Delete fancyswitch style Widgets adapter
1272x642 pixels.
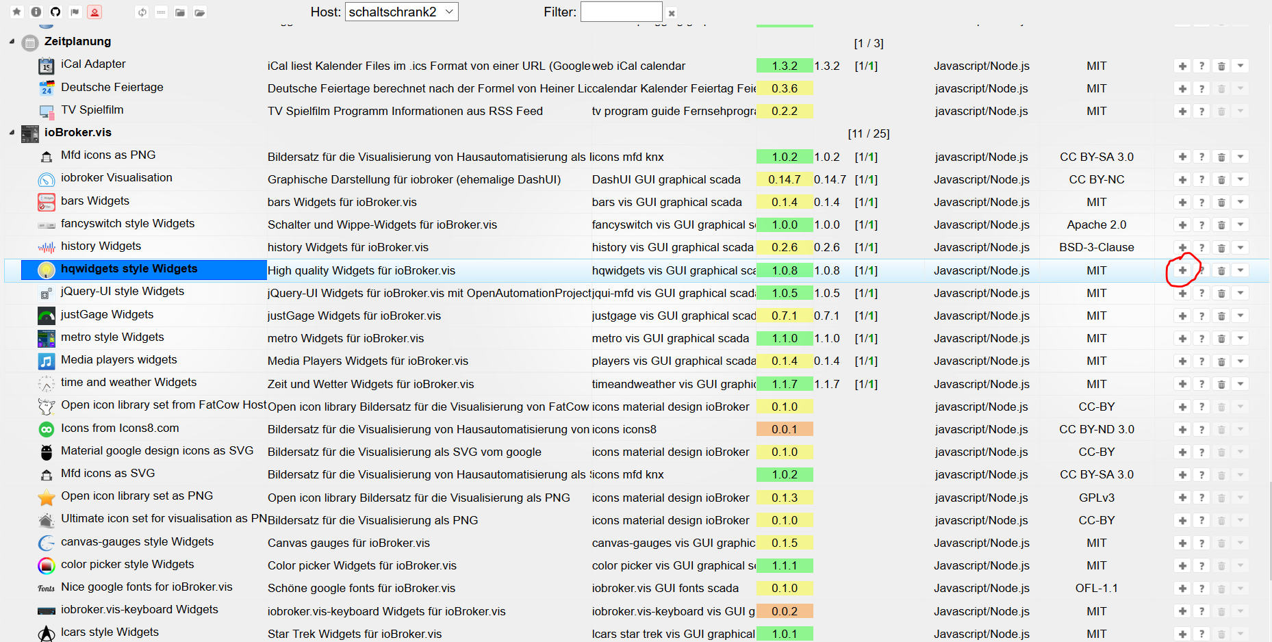point(1221,225)
